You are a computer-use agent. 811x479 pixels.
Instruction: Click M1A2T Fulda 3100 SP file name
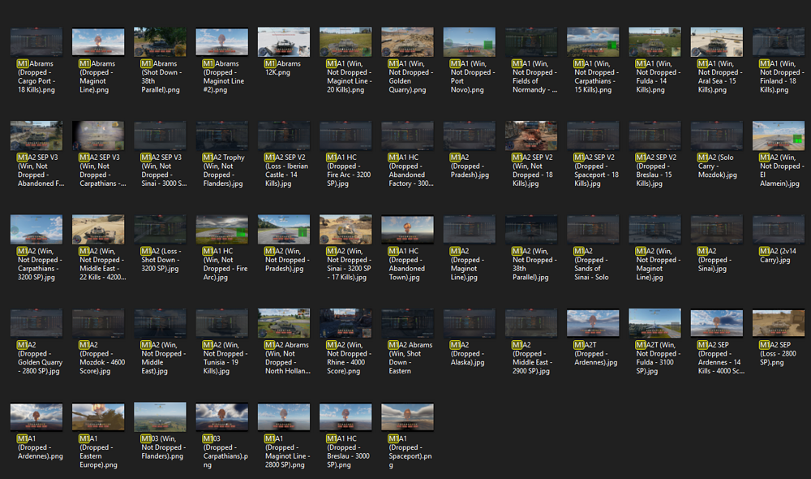tap(658, 358)
